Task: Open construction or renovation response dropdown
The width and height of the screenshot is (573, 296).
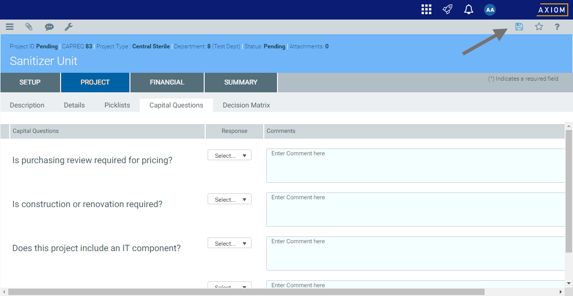Action: 230,199
